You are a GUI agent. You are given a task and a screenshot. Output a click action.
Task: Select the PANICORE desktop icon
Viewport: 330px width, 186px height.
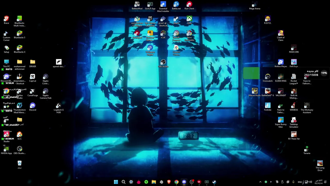pyautogui.click(x=294, y=49)
